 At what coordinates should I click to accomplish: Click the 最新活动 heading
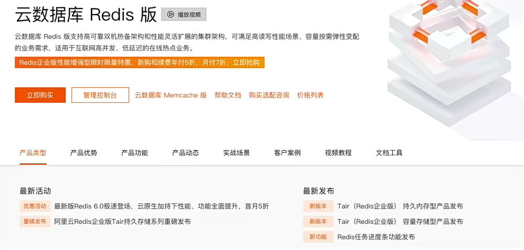coord(35,191)
